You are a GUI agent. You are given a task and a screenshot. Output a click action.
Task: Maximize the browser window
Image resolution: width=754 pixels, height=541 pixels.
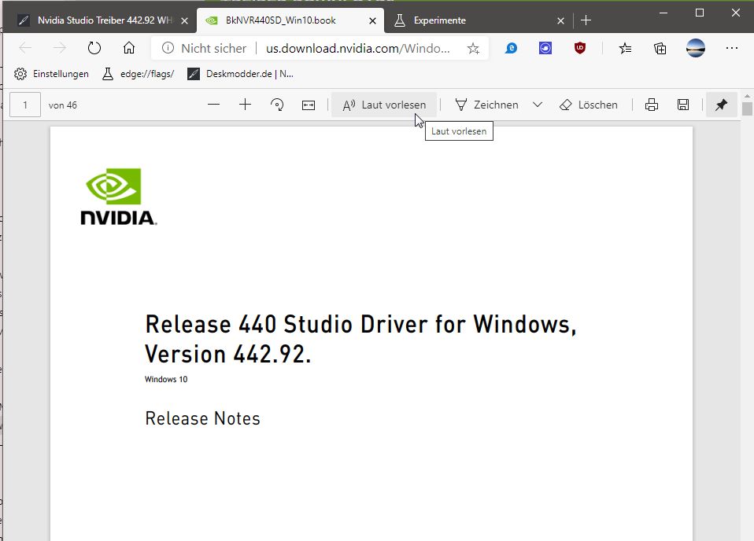700,13
